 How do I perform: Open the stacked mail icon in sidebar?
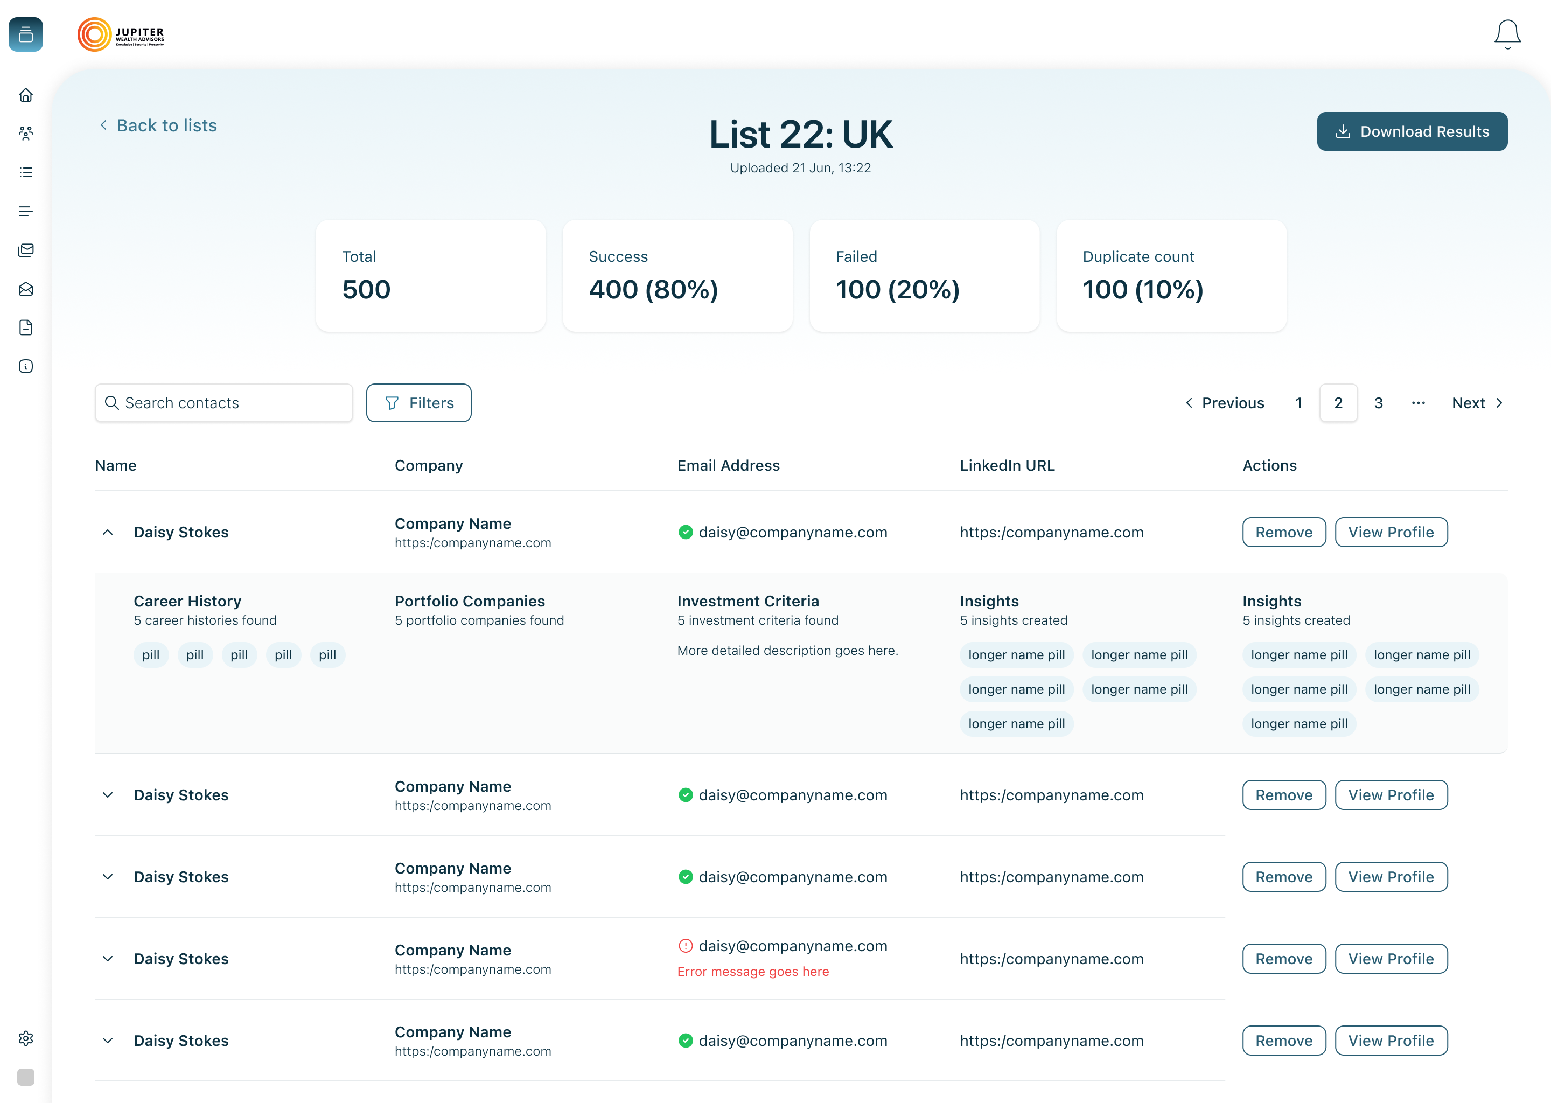click(x=26, y=250)
